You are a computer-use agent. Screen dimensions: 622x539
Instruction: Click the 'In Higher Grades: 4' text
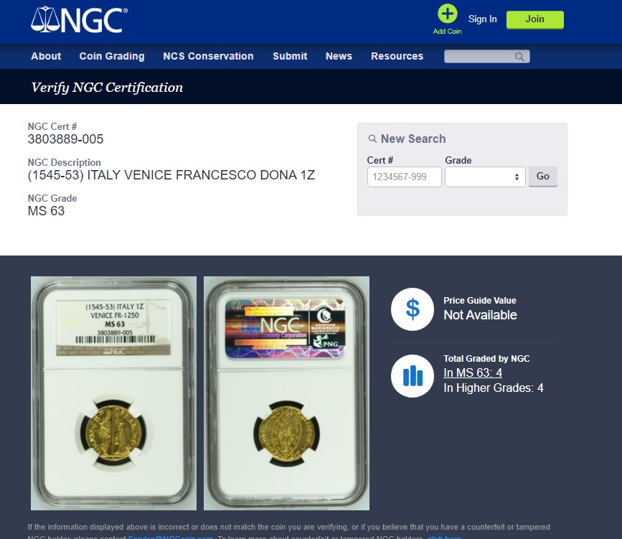[x=494, y=388]
